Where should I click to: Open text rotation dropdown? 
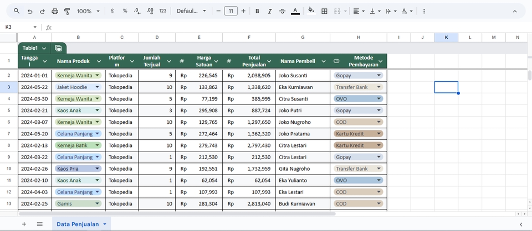pyautogui.click(x=407, y=11)
